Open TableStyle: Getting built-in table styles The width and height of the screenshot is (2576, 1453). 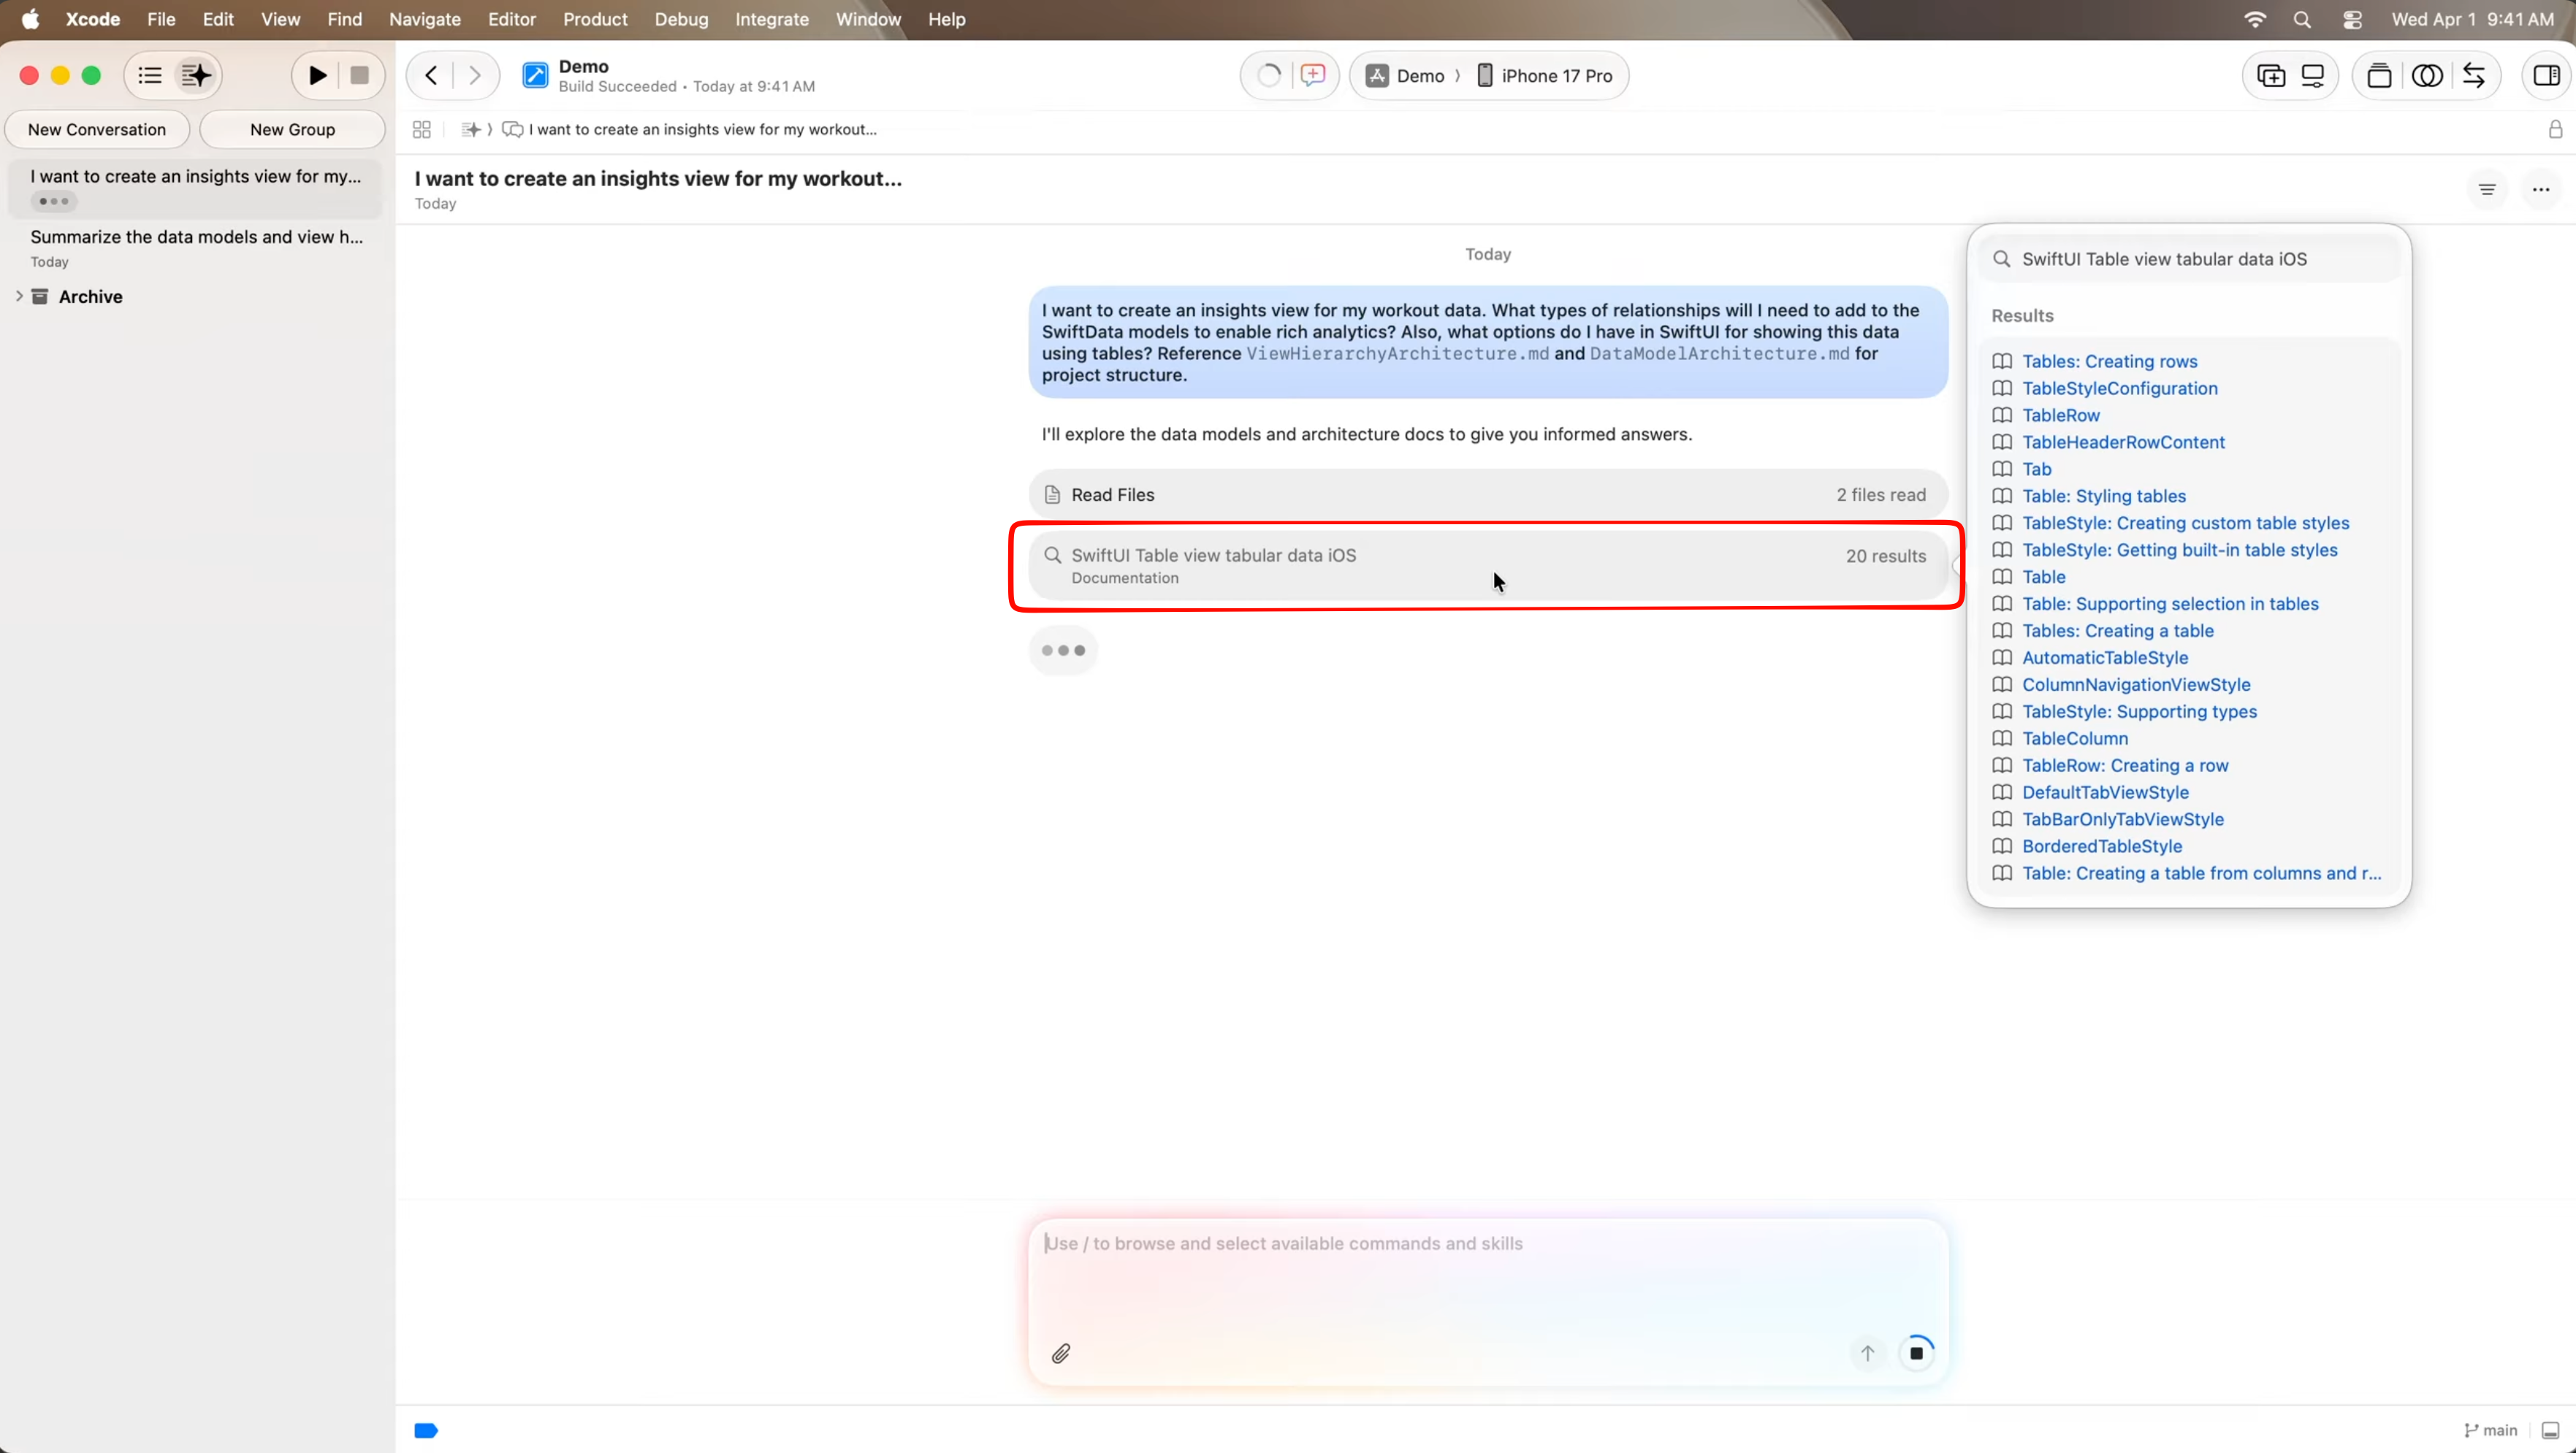pos(2179,550)
